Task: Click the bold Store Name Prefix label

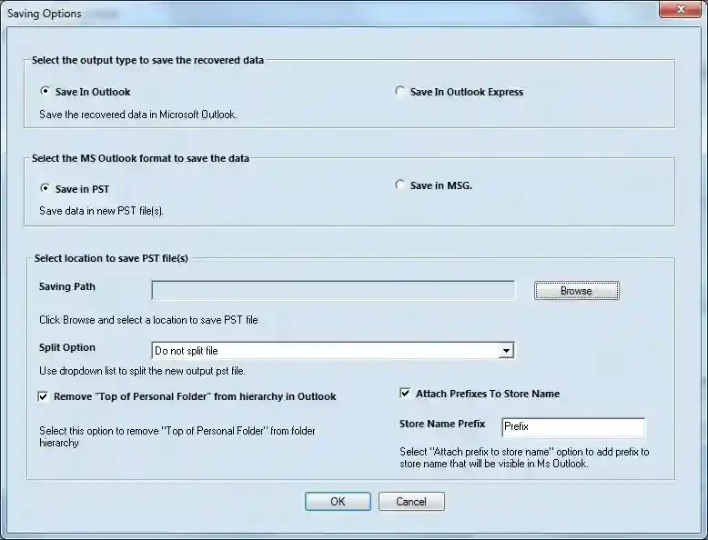Action: 442,424
